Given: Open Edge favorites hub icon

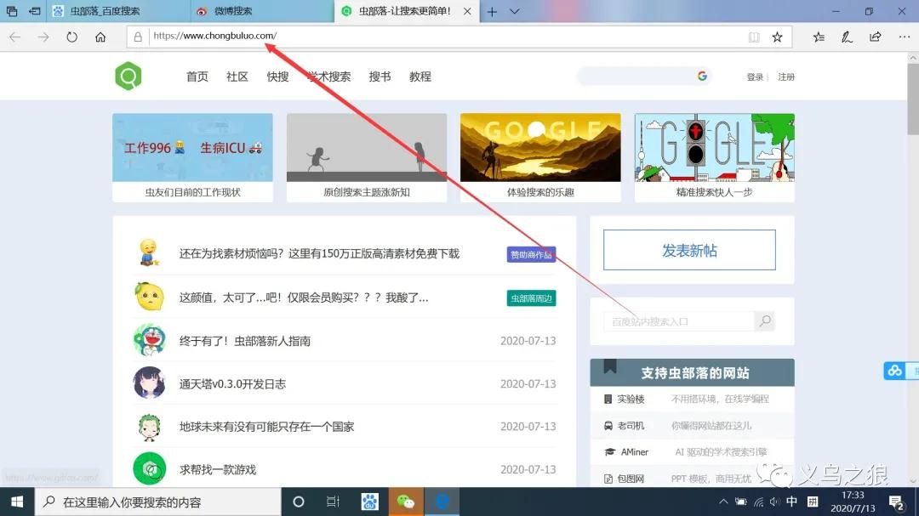Looking at the screenshot, I should click(819, 37).
